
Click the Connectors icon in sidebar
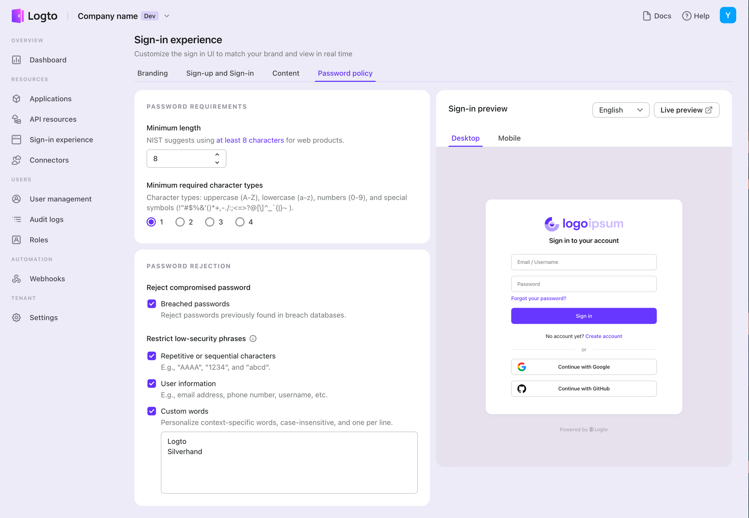click(x=16, y=160)
